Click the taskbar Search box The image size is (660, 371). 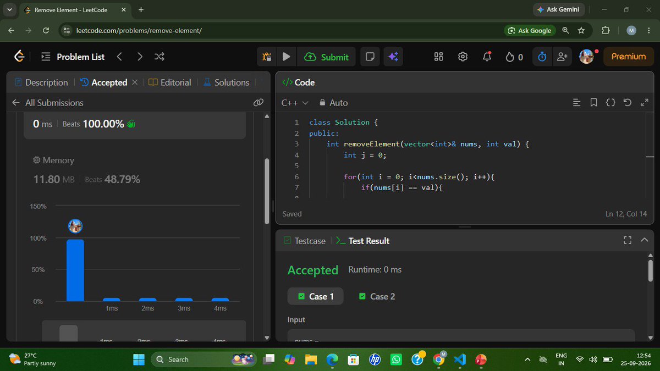(204, 359)
